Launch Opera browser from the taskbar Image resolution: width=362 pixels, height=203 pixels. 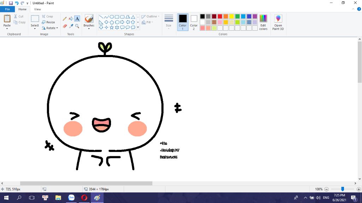(84, 198)
